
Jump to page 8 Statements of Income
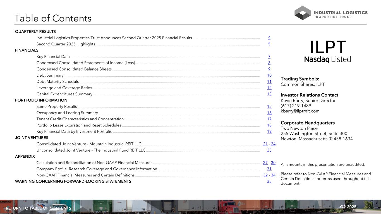pos(269,63)
